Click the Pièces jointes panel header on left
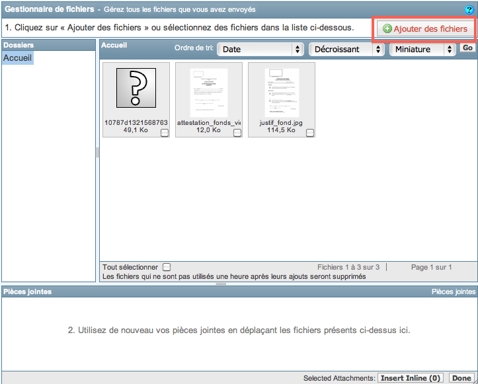Image resolution: width=478 pixels, height=384 pixels. coord(27,291)
